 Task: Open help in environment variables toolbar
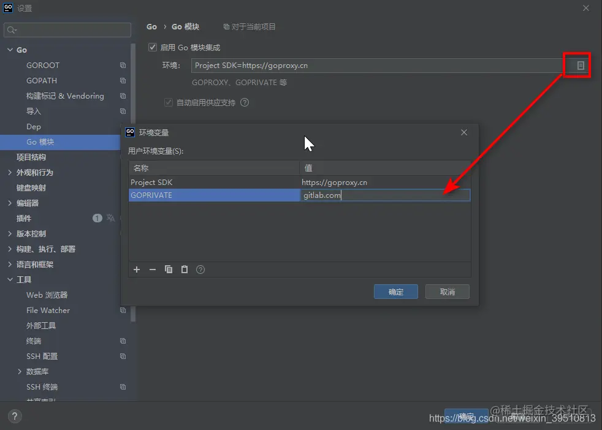(200, 270)
